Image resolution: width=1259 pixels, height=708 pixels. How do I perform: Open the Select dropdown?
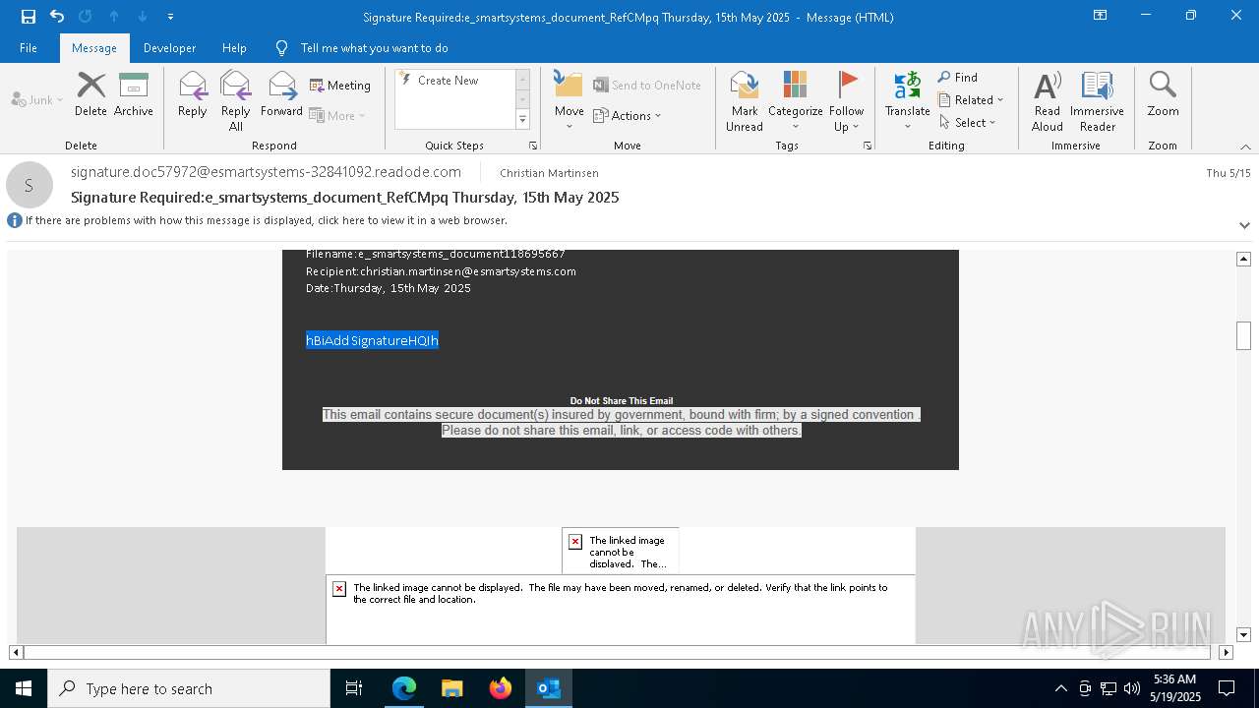[968, 123]
